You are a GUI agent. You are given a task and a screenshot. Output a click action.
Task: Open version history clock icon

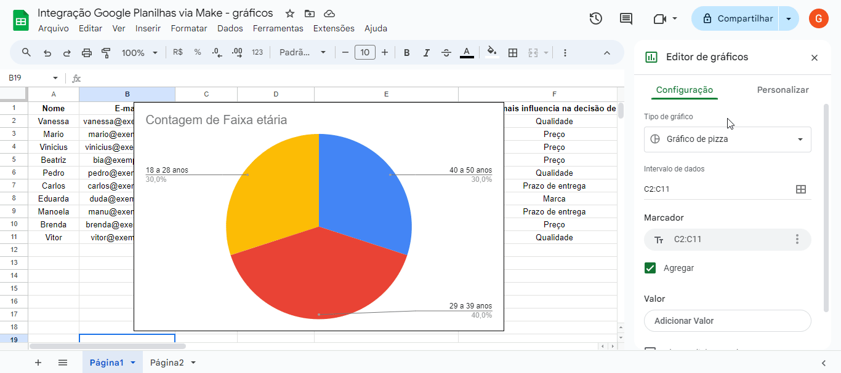click(595, 18)
